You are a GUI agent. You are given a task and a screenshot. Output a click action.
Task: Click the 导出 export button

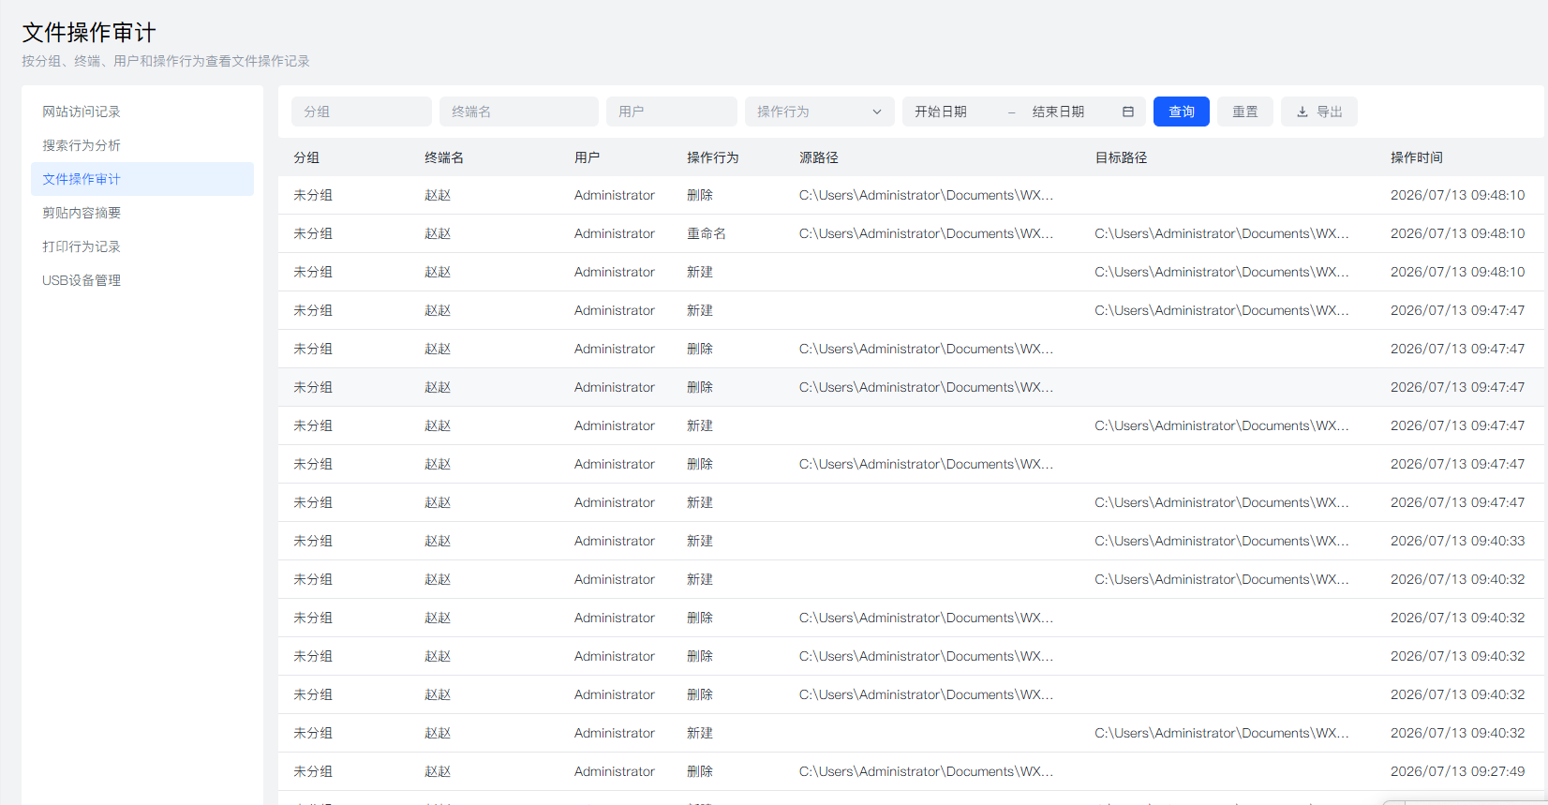click(1319, 112)
